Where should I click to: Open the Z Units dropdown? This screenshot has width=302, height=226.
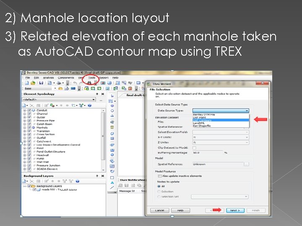(221, 142)
